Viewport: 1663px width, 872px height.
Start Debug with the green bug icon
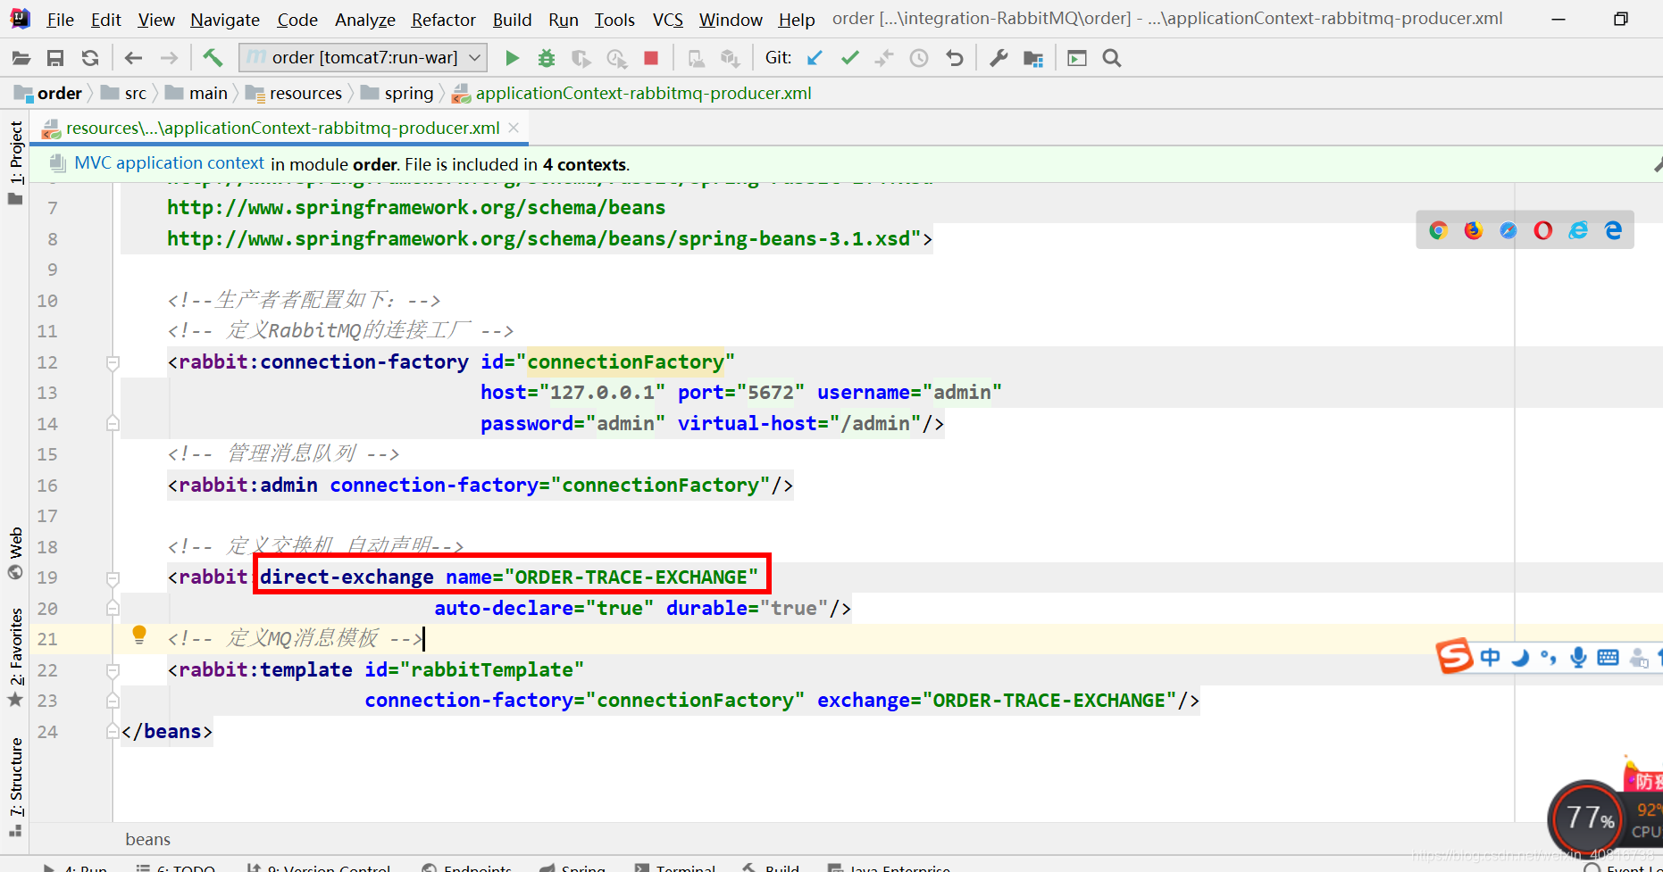547,58
